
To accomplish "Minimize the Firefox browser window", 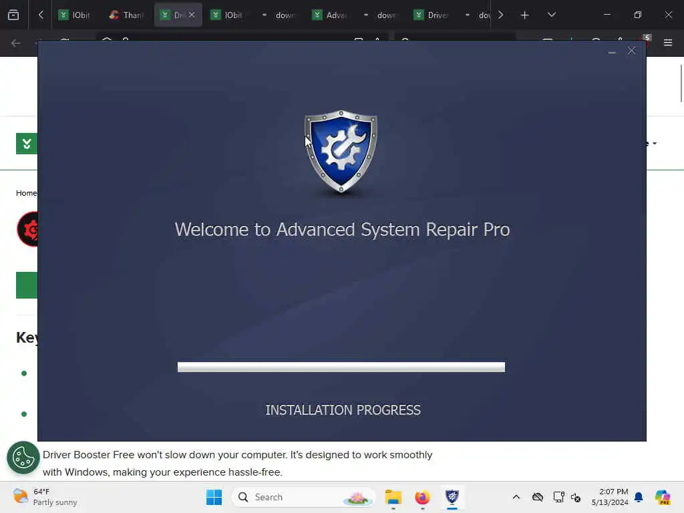I will coord(607,15).
